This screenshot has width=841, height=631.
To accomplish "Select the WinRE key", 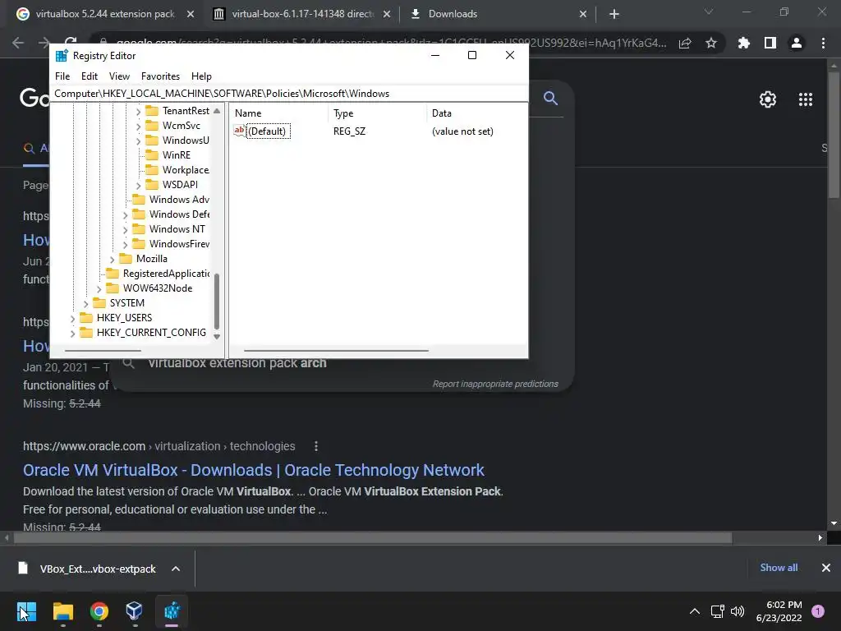I will (x=176, y=155).
